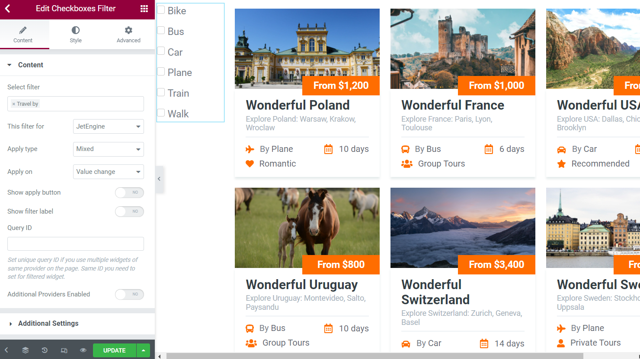
Task: Click the calendar icon on Poland card
Action: pyautogui.click(x=328, y=149)
